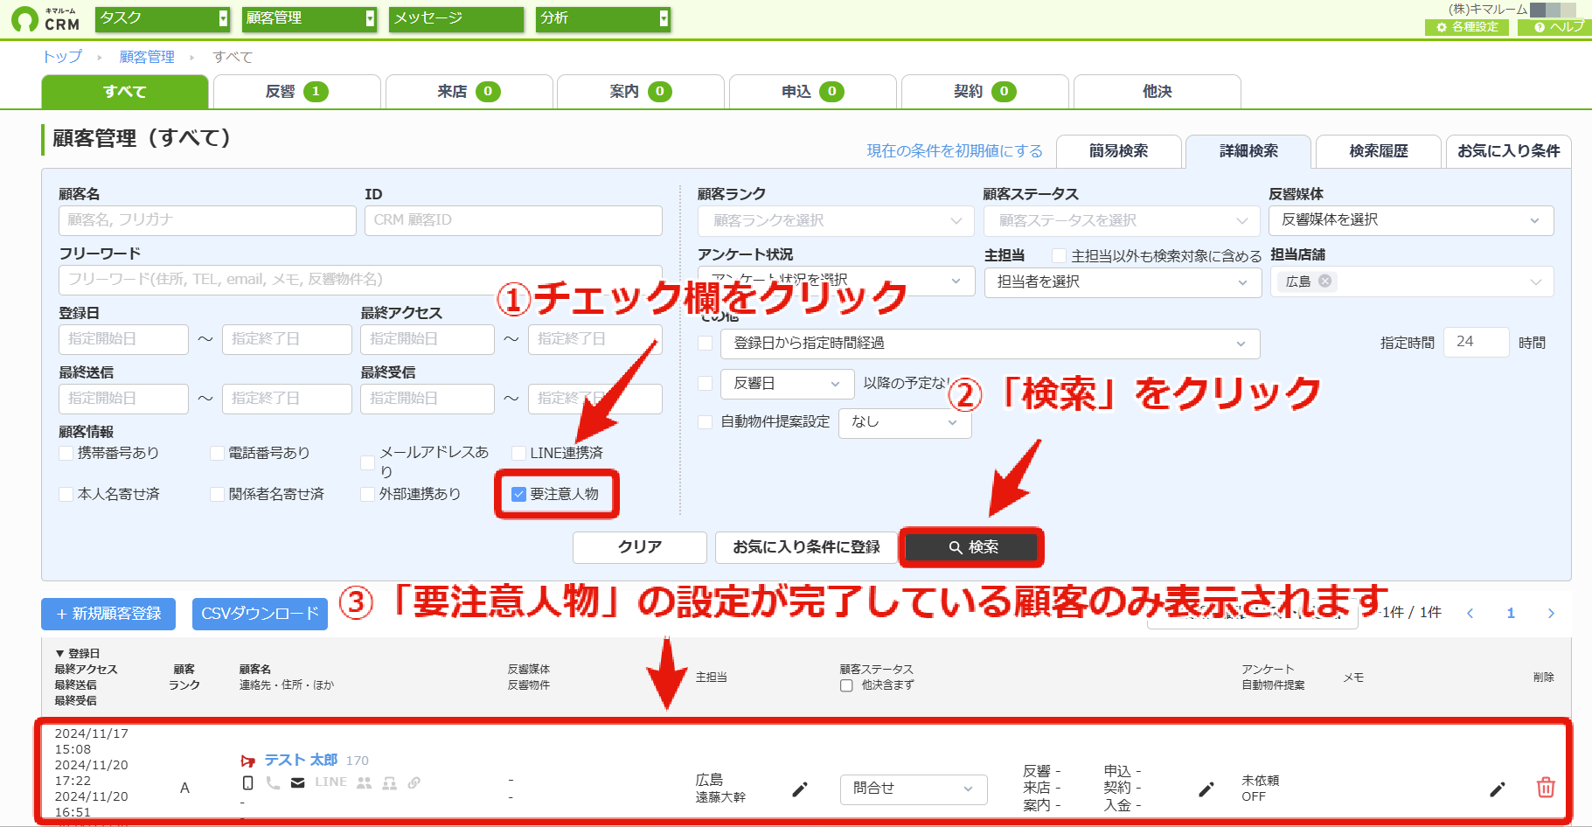Click the telephone handset icon in customer row
The height and width of the screenshot is (827, 1592).
pyautogui.click(x=274, y=782)
